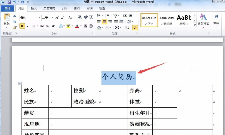Click the 粘贴 paste button

coord(7,20)
